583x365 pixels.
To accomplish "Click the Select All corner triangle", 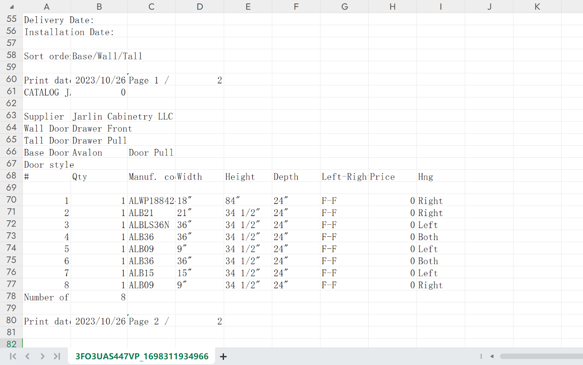I will (12, 7).
